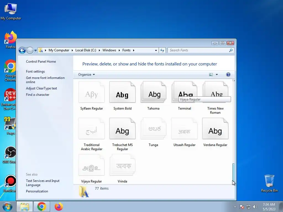The image size is (283, 212).
Task: Open Find a character link
Action: pos(38,94)
